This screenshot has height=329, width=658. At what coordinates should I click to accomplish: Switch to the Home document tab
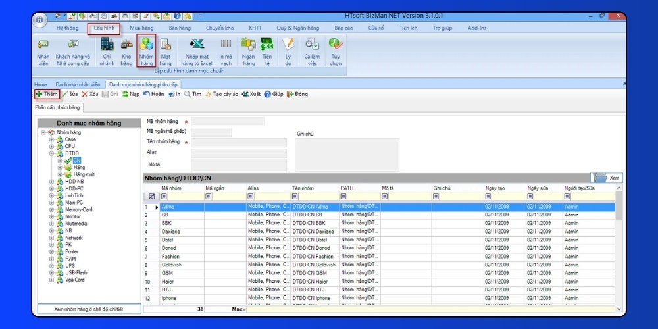pyautogui.click(x=41, y=84)
